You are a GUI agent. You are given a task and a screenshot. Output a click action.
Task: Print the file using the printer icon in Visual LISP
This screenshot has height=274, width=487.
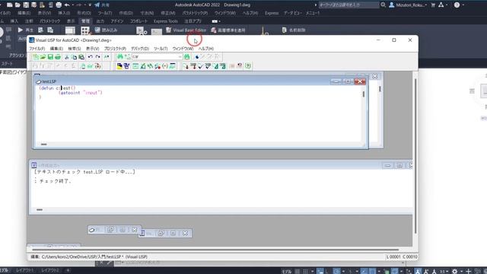click(58, 57)
